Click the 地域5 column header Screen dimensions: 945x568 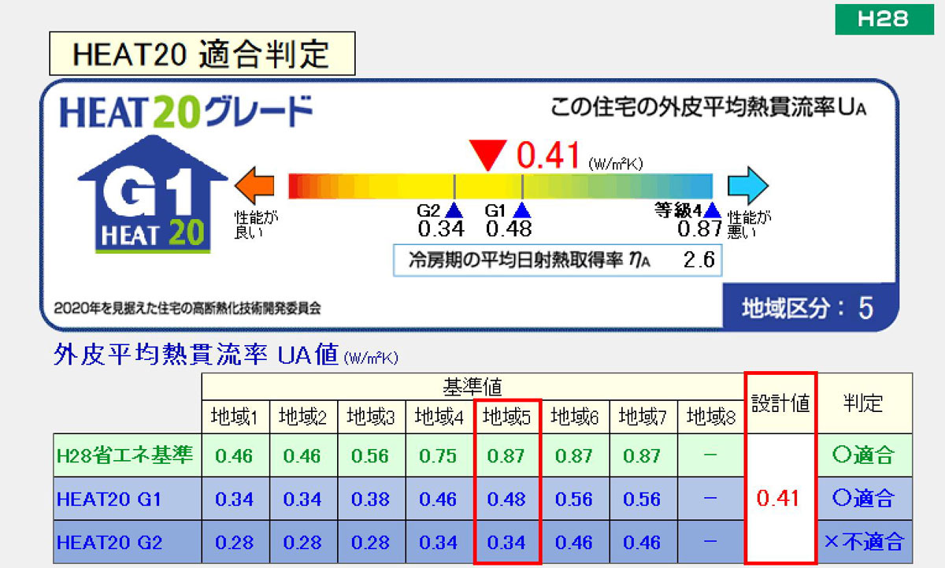tap(507, 415)
